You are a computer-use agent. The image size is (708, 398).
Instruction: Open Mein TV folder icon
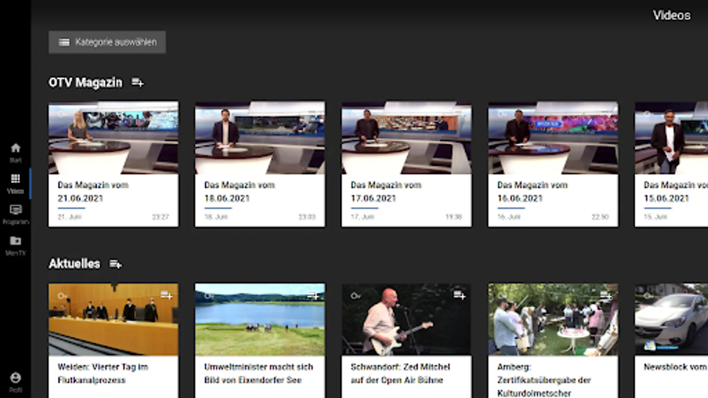coord(15,245)
